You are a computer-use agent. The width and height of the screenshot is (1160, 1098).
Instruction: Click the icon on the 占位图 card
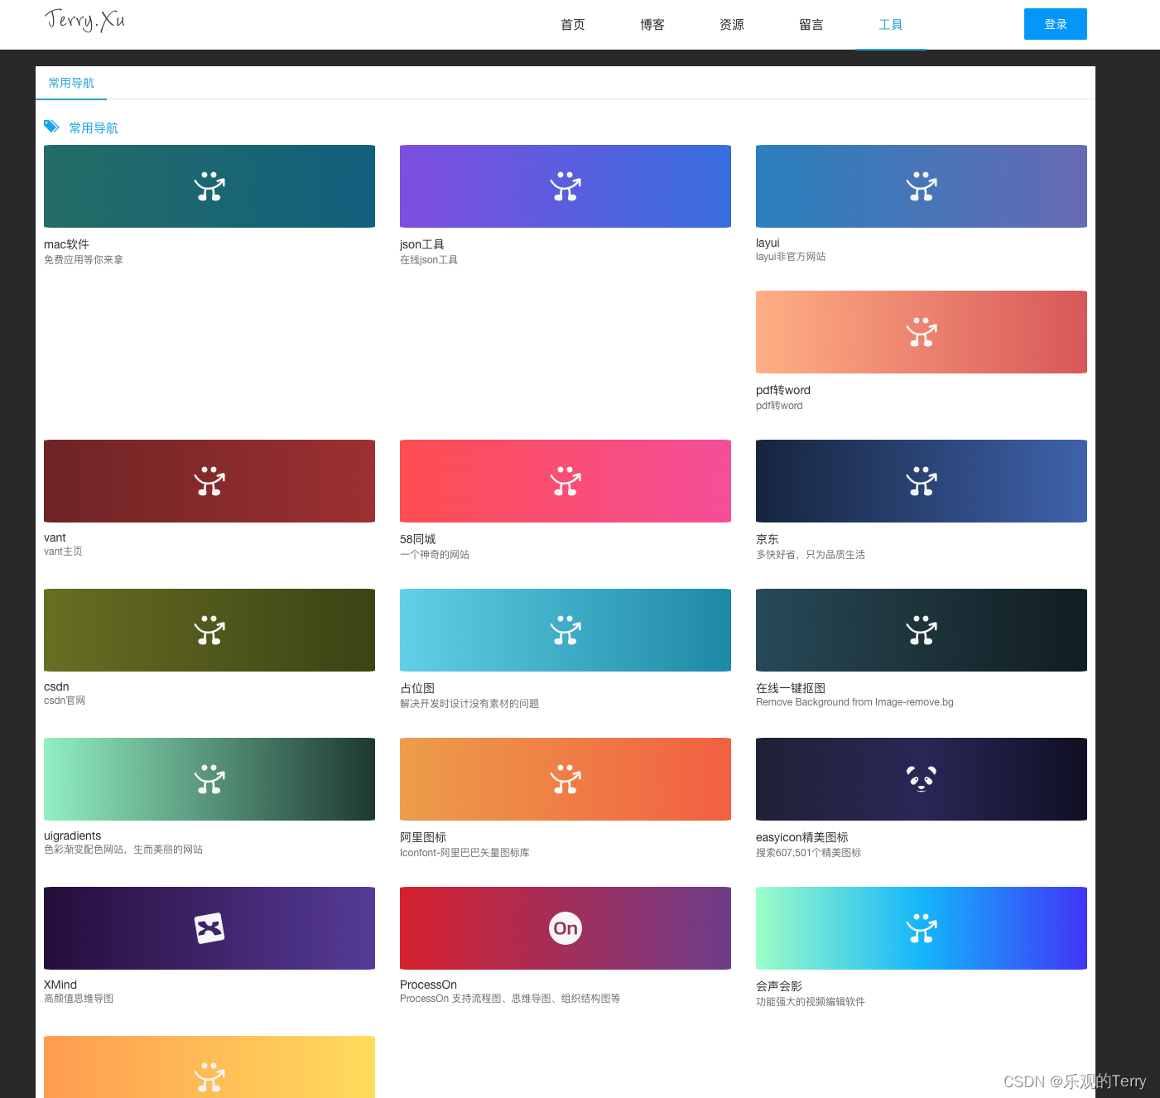(566, 630)
